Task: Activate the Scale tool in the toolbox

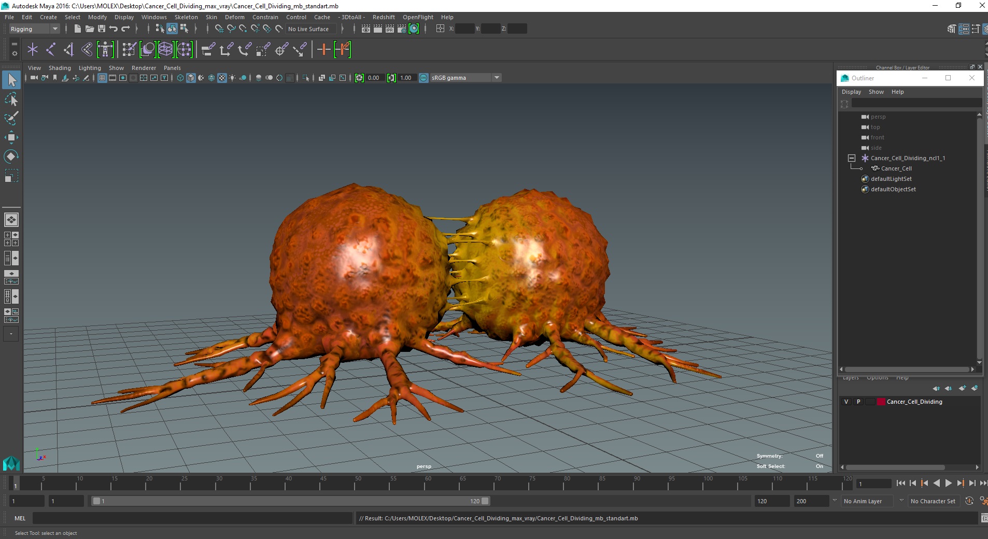Action: 11,176
